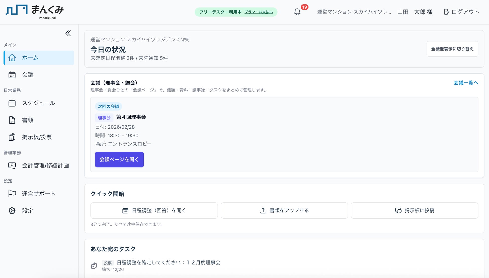Image resolution: width=489 pixels, height=278 pixels.
Task: Click the notification bell icon
Action: (297, 12)
